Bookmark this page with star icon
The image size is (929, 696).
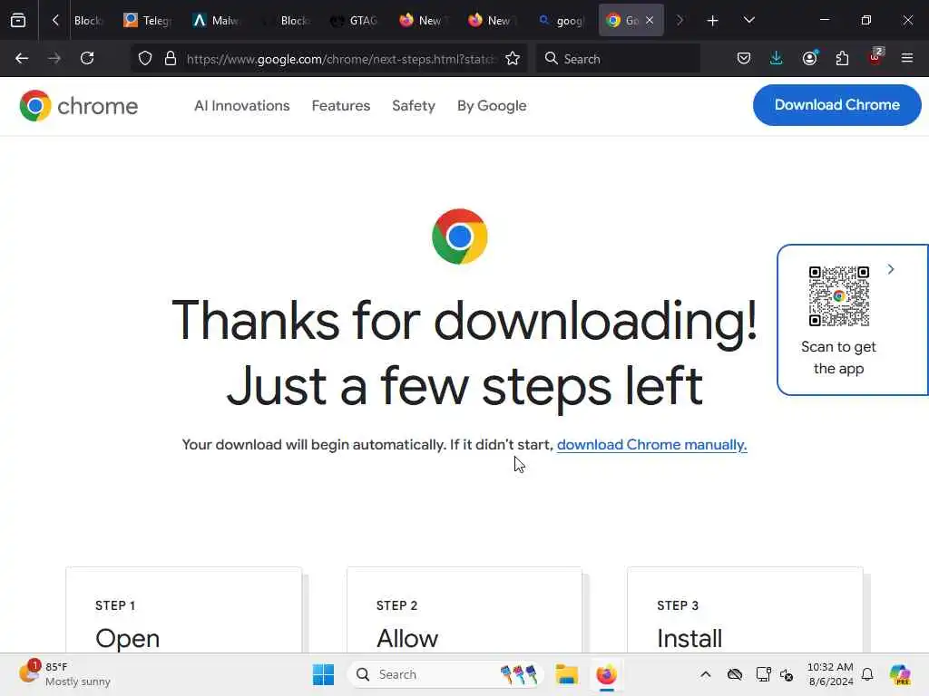point(513,59)
